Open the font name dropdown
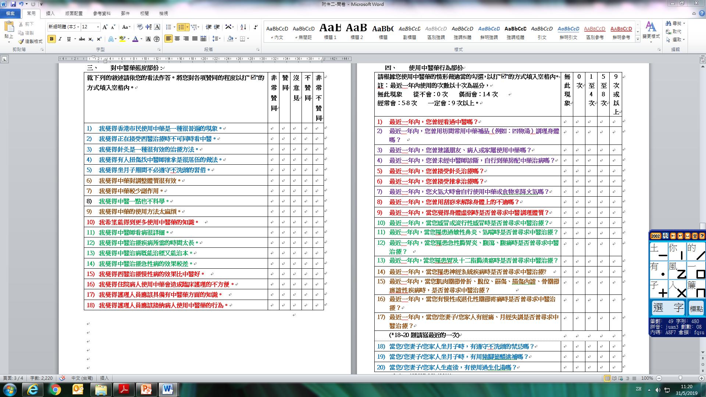Screen dimensions: 706x397 pos(78,27)
